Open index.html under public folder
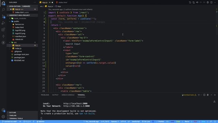 pos(19,27)
